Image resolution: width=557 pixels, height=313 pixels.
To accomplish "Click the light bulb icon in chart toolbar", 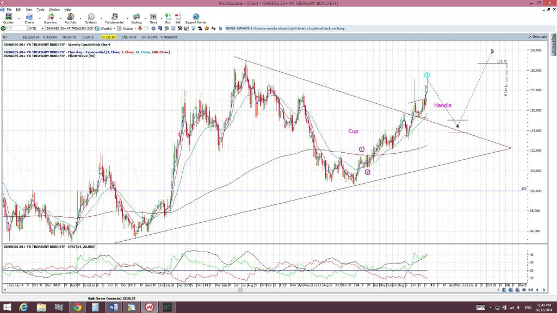I will 193,28.
